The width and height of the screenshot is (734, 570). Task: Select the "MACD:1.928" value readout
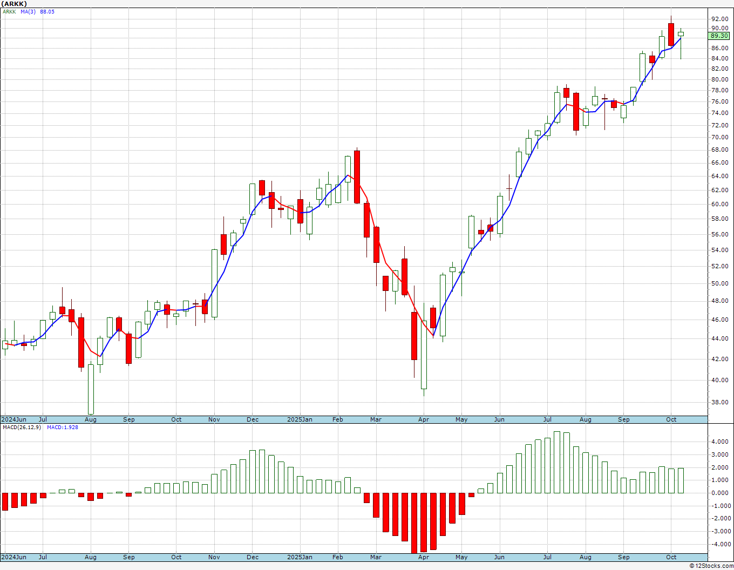click(63, 427)
